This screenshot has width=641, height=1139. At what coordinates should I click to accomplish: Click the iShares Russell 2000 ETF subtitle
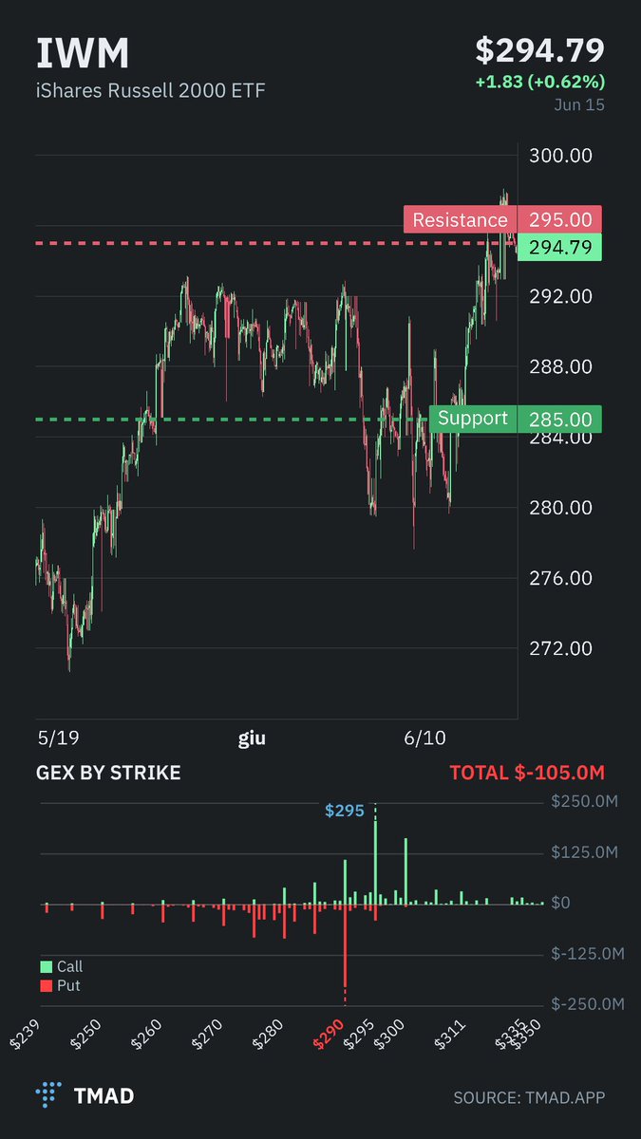pyautogui.click(x=151, y=91)
